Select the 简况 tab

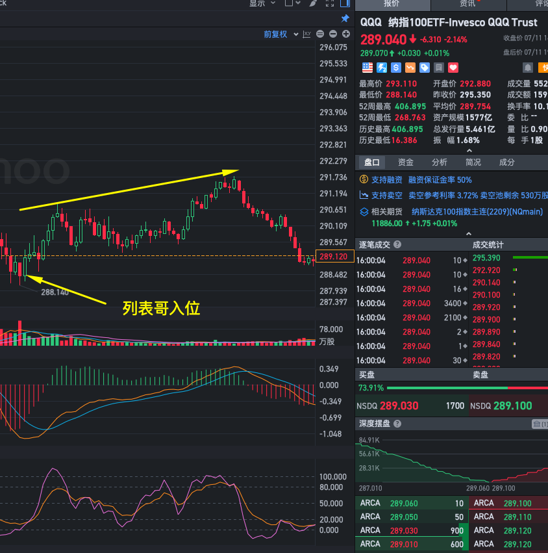[x=473, y=162]
